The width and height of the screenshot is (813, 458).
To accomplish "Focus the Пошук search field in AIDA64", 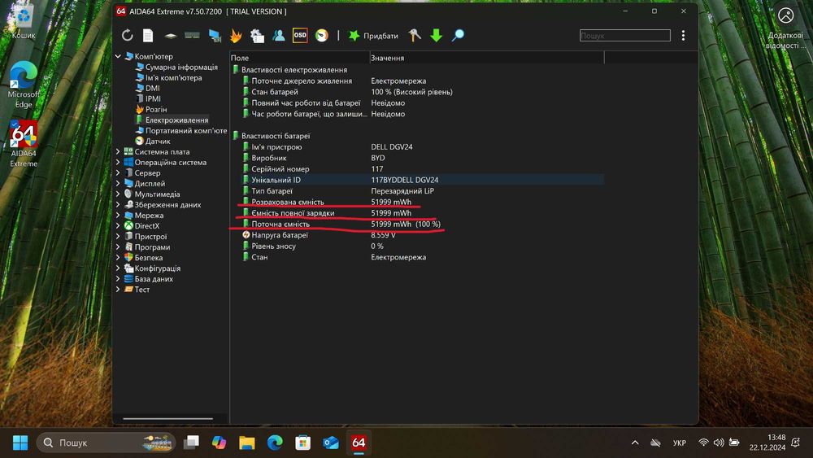I will pyautogui.click(x=624, y=35).
